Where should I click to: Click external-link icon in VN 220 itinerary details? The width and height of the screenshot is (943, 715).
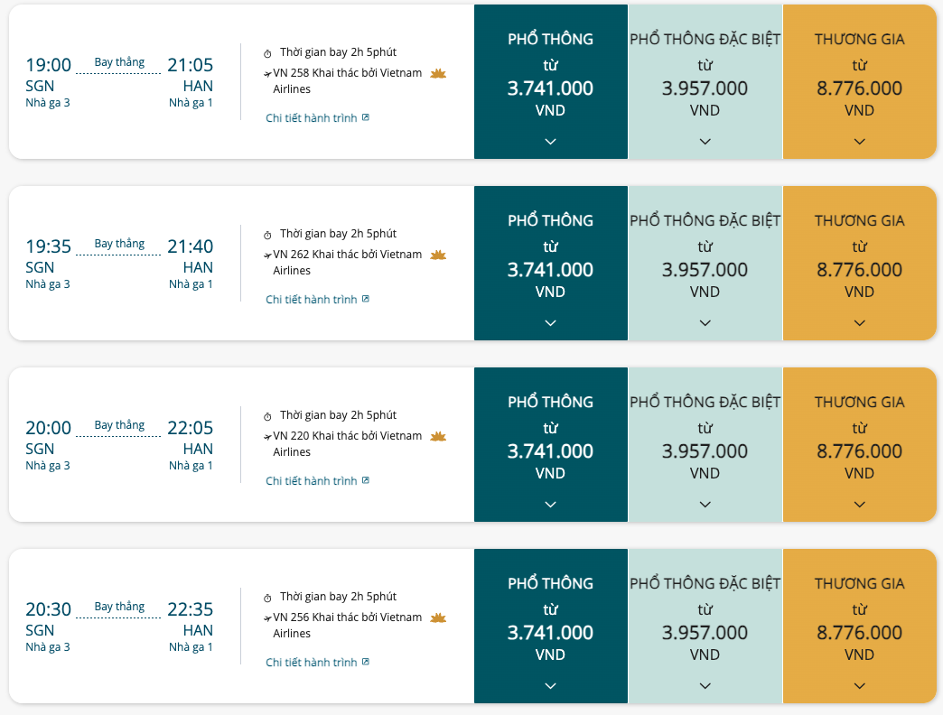366,480
